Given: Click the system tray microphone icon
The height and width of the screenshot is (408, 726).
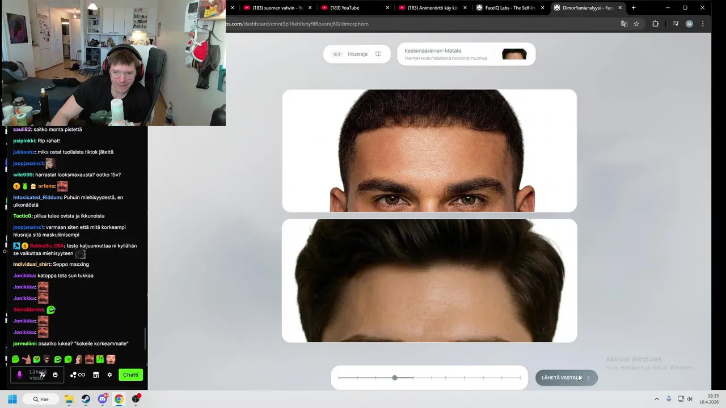Looking at the screenshot, I should coord(669,399).
